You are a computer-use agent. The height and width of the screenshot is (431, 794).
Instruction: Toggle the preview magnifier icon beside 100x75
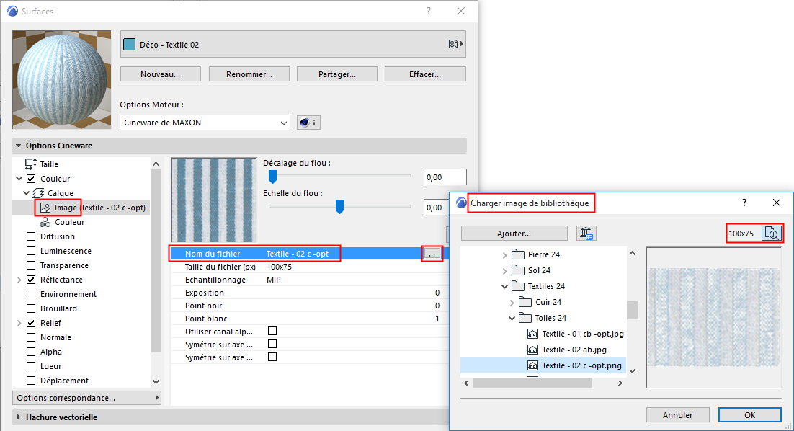772,234
